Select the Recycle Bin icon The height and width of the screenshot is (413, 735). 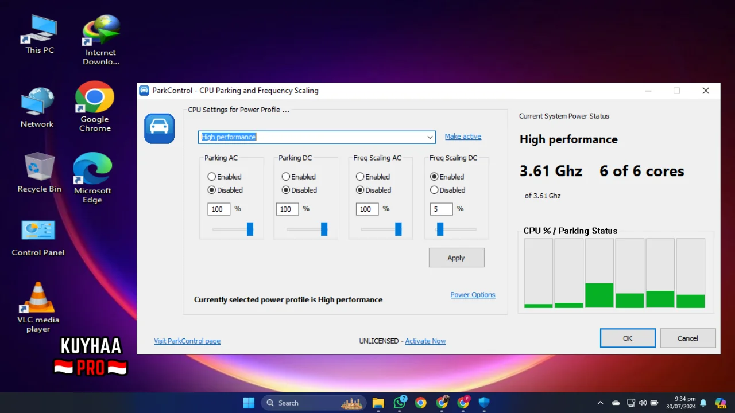pos(39,172)
